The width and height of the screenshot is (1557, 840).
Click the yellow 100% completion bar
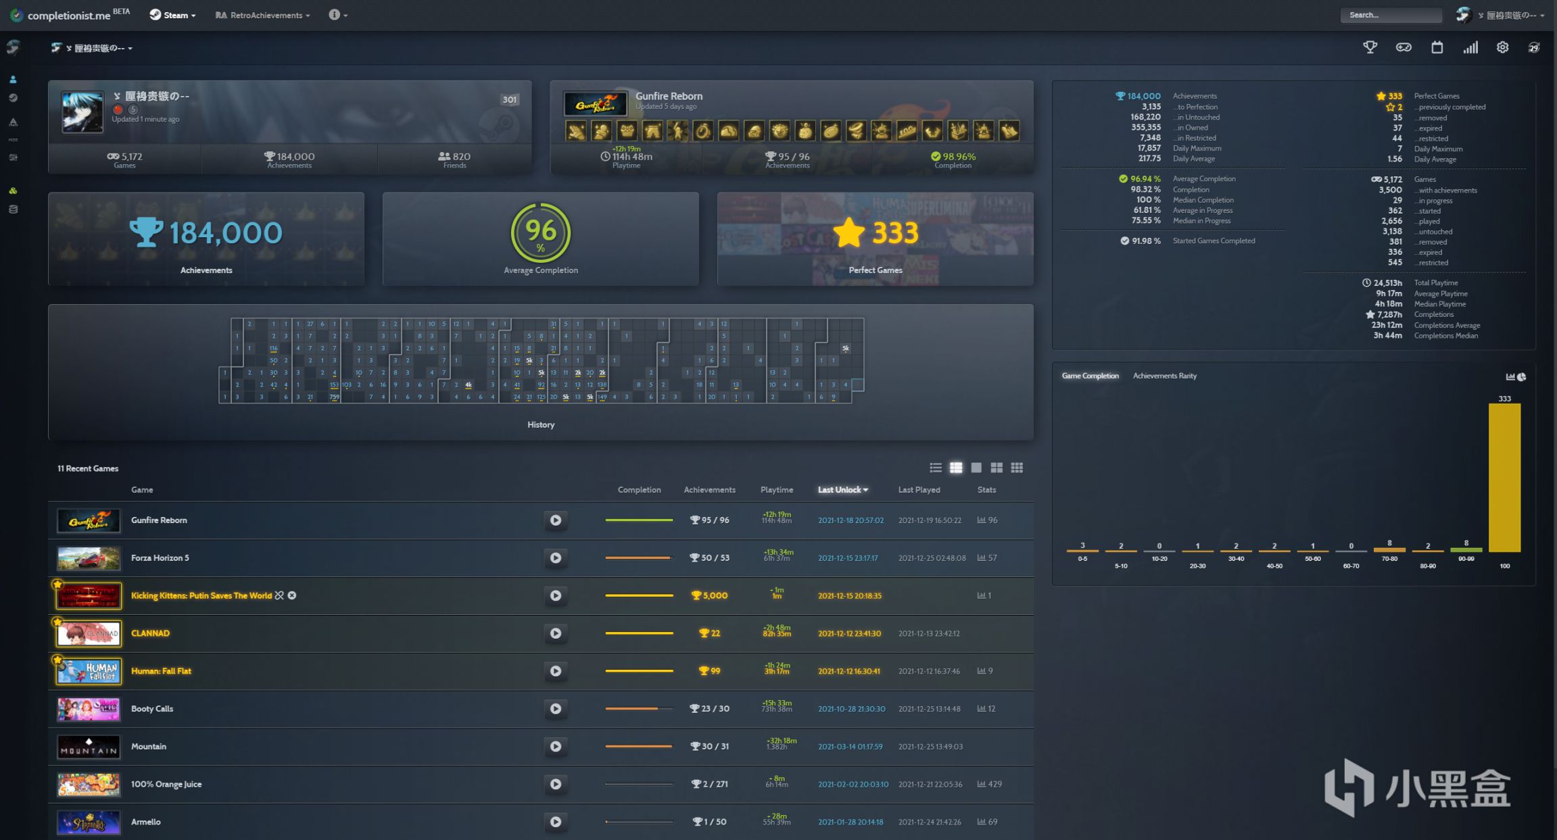1504,478
